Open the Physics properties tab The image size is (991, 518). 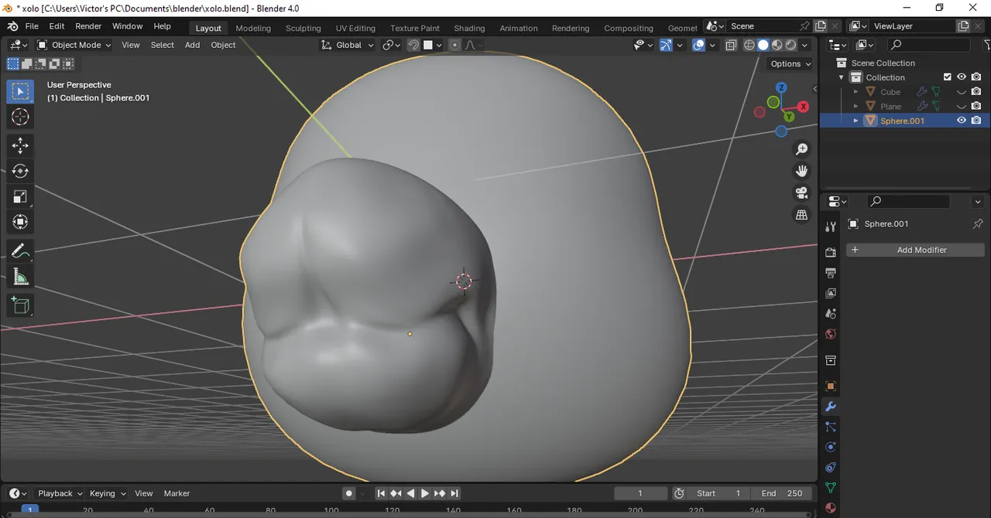[x=831, y=447]
